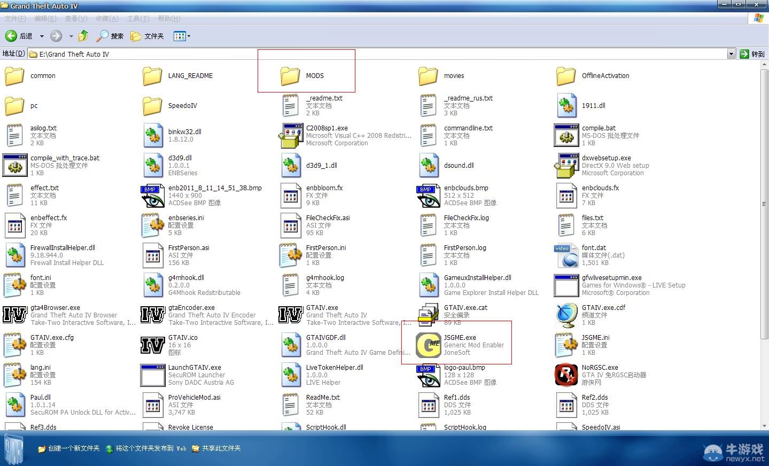
Task: Select the gta4Browser.exe icon
Action: pos(14,315)
